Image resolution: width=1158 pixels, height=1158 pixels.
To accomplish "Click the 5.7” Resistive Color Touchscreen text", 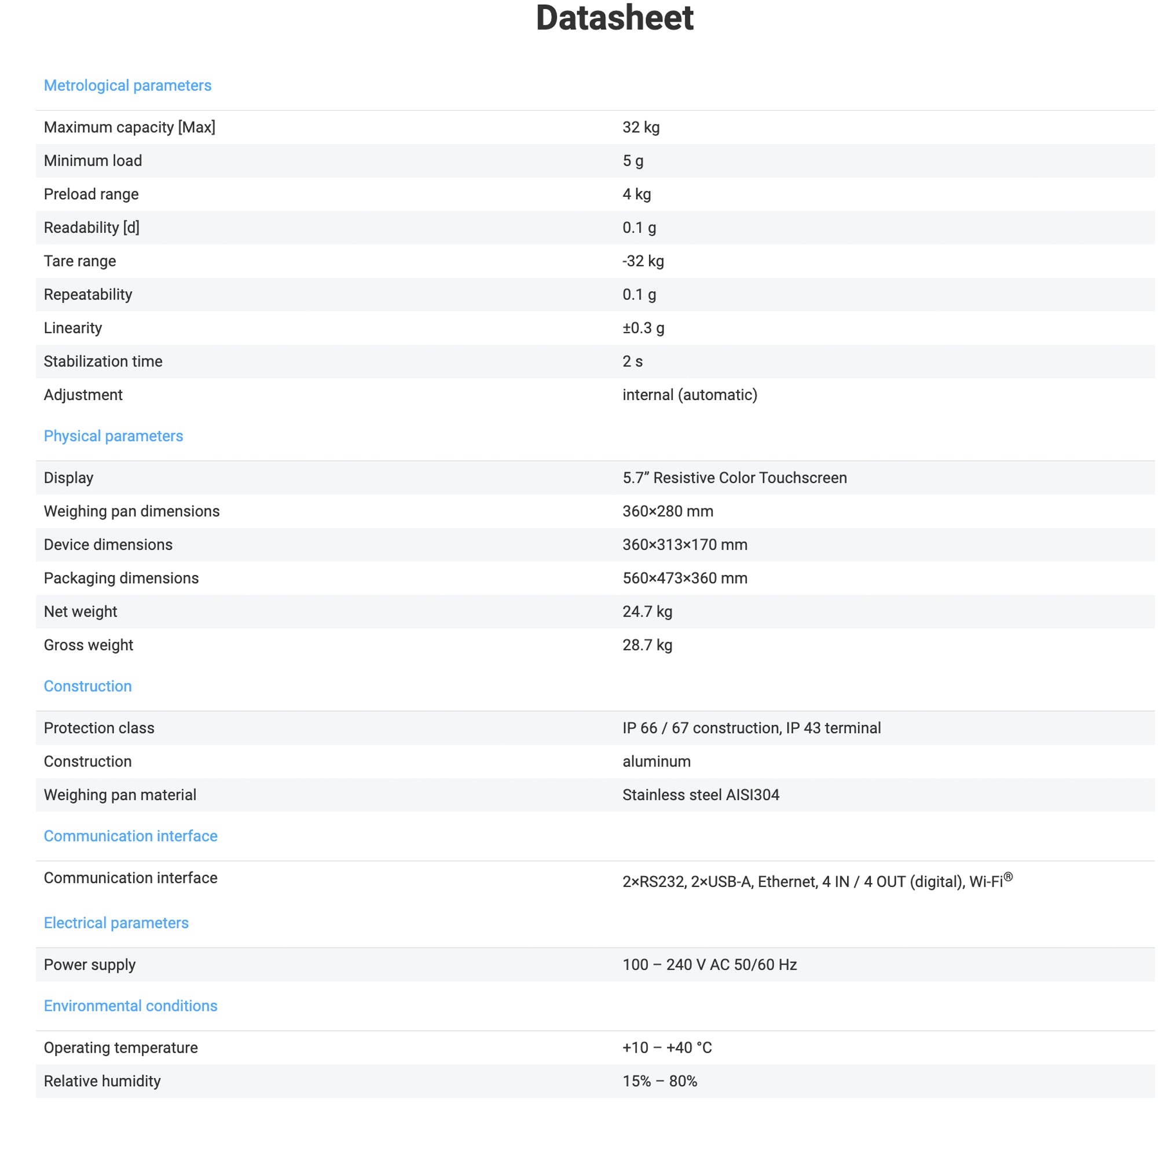I will (x=734, y=478).
